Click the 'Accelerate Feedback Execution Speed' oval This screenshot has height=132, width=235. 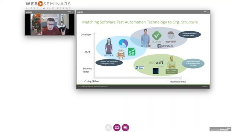[189, 34]
